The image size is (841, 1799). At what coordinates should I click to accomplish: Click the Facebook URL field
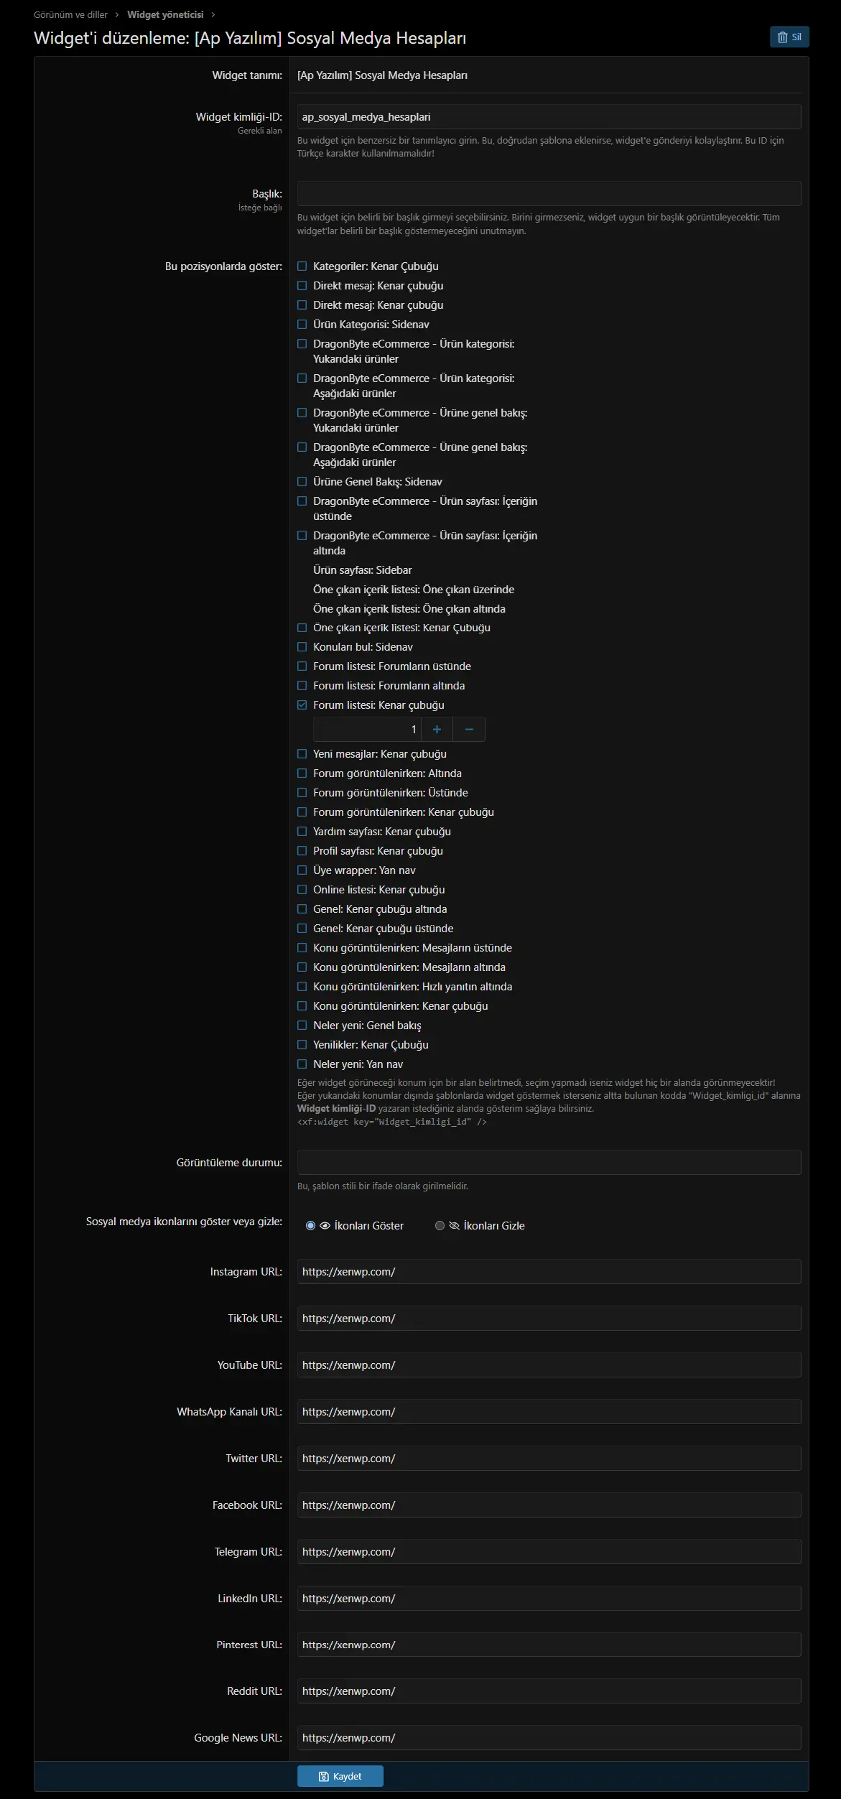(549, 1505)
